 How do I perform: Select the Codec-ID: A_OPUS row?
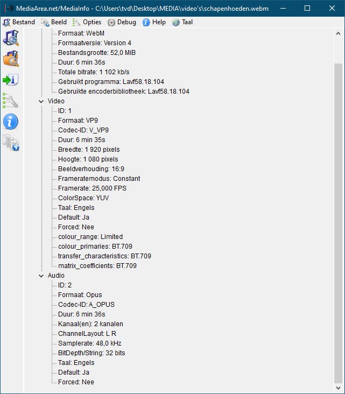coord(86,305)
